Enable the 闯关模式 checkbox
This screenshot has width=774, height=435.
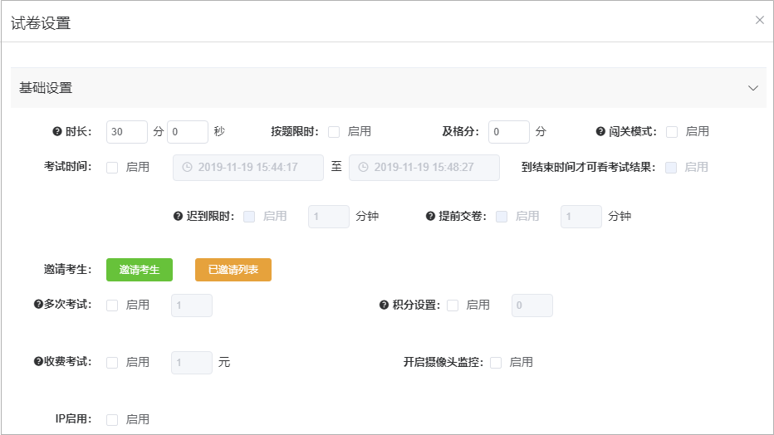(x=672, y=132)
